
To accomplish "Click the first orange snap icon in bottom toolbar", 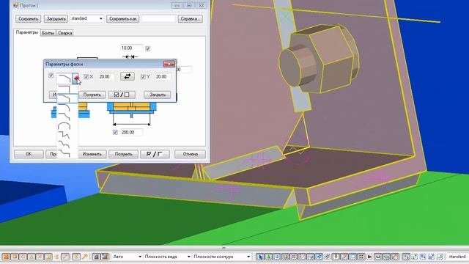I will [6, 257].
